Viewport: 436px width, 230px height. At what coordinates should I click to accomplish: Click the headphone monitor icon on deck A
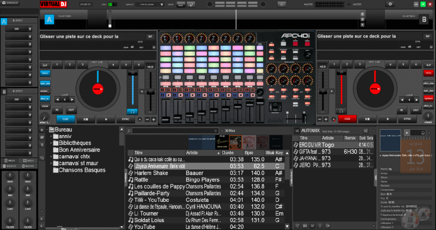coord(134,111)
